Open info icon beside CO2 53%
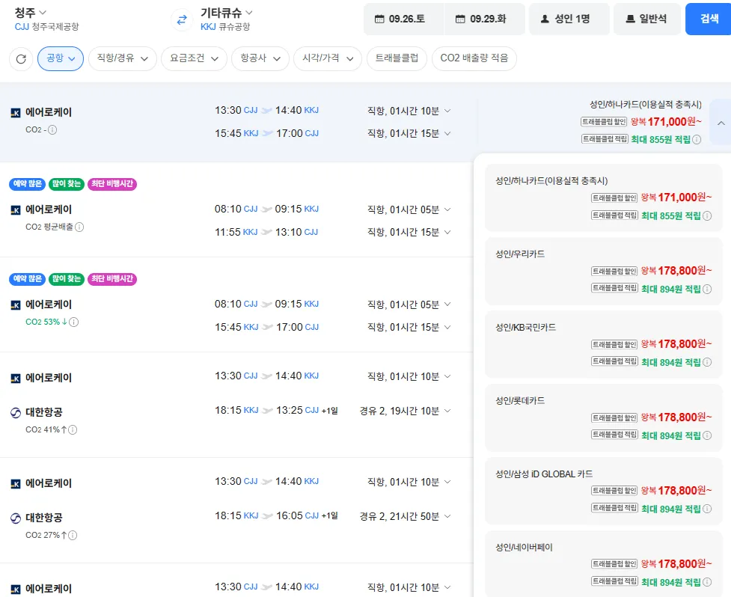This screenshot has height=597, width=731. 73,322
